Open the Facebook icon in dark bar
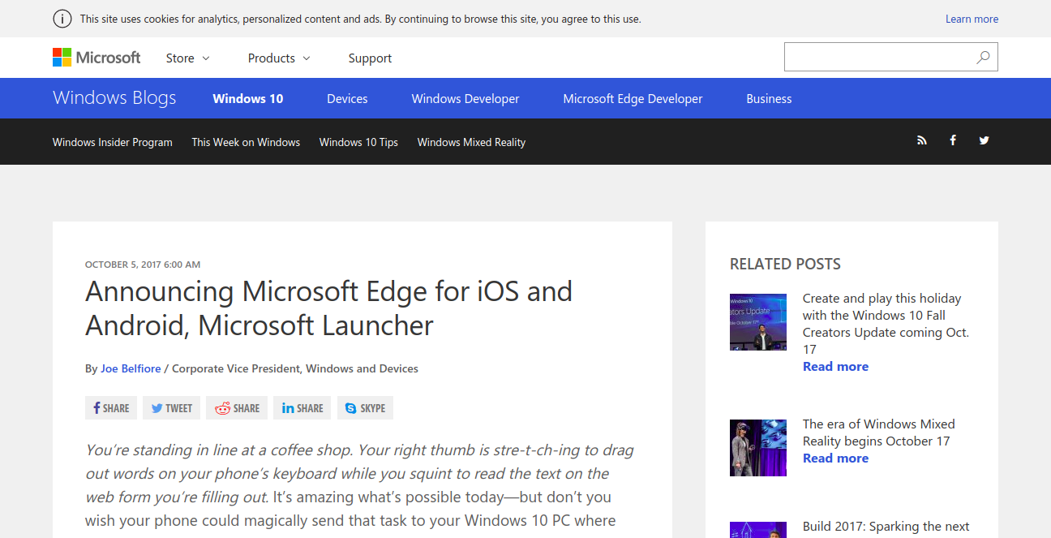Screen dimensions: 1051x538 953,140
